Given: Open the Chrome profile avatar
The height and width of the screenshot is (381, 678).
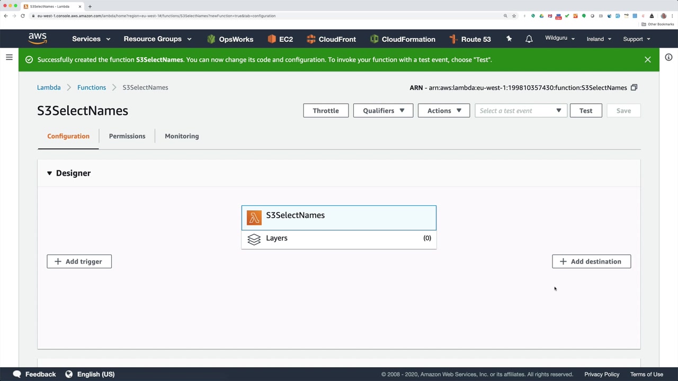Looking at the screenshot, I should click(663, 16).
